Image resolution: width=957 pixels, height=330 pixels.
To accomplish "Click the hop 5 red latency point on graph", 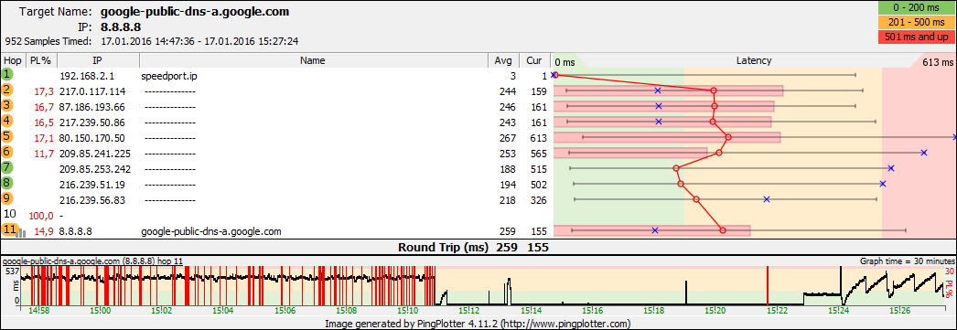I will (728, 137).
